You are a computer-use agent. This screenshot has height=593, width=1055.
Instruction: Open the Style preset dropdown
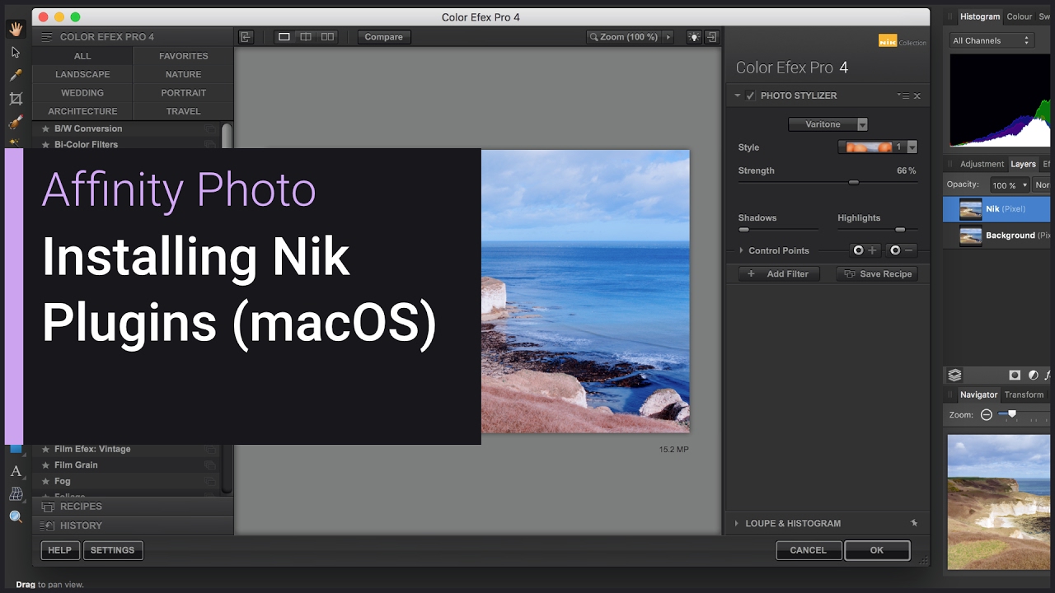(877, 147)
